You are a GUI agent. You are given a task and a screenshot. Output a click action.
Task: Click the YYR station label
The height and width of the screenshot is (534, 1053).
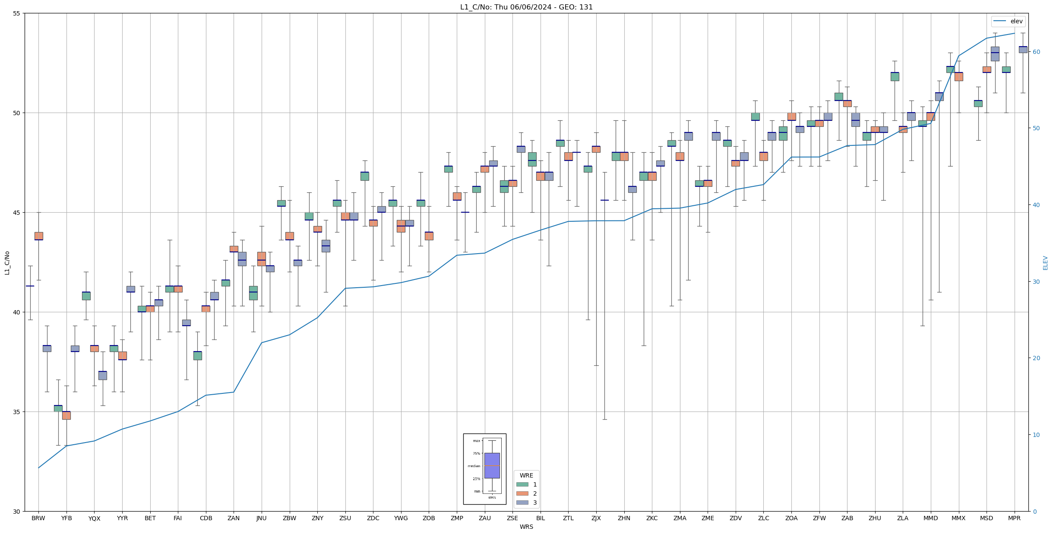(122, 518)
